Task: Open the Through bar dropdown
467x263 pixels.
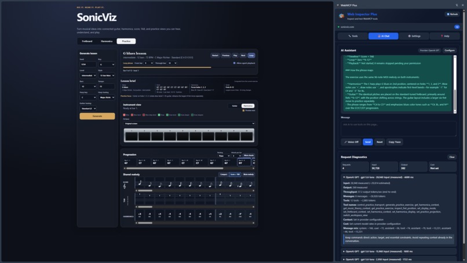Action: [x=172, y=63]
